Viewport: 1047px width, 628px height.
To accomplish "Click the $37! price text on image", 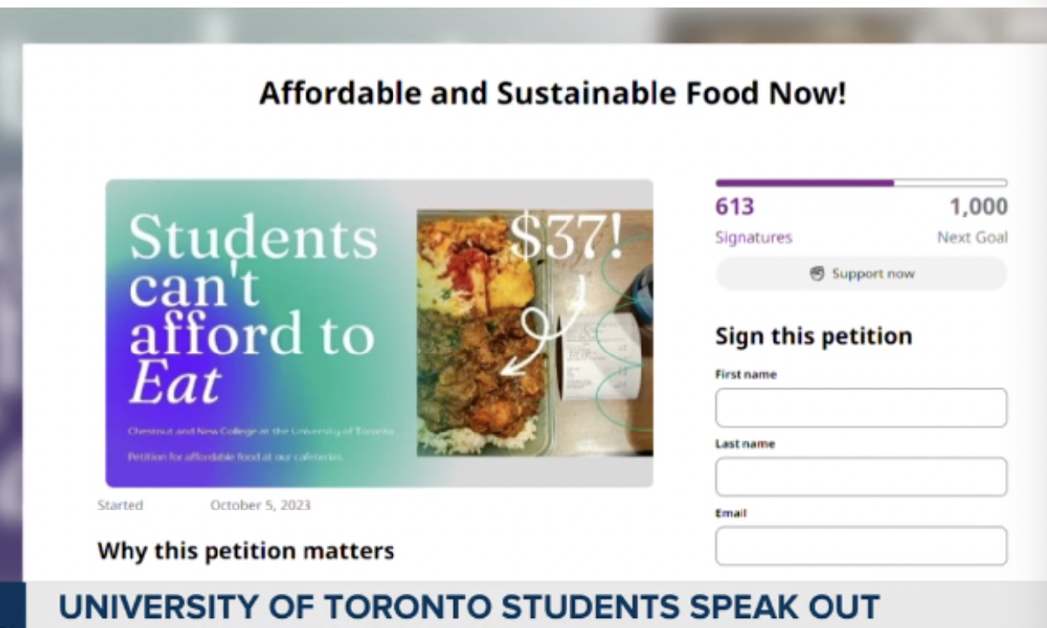I will 565,238.
